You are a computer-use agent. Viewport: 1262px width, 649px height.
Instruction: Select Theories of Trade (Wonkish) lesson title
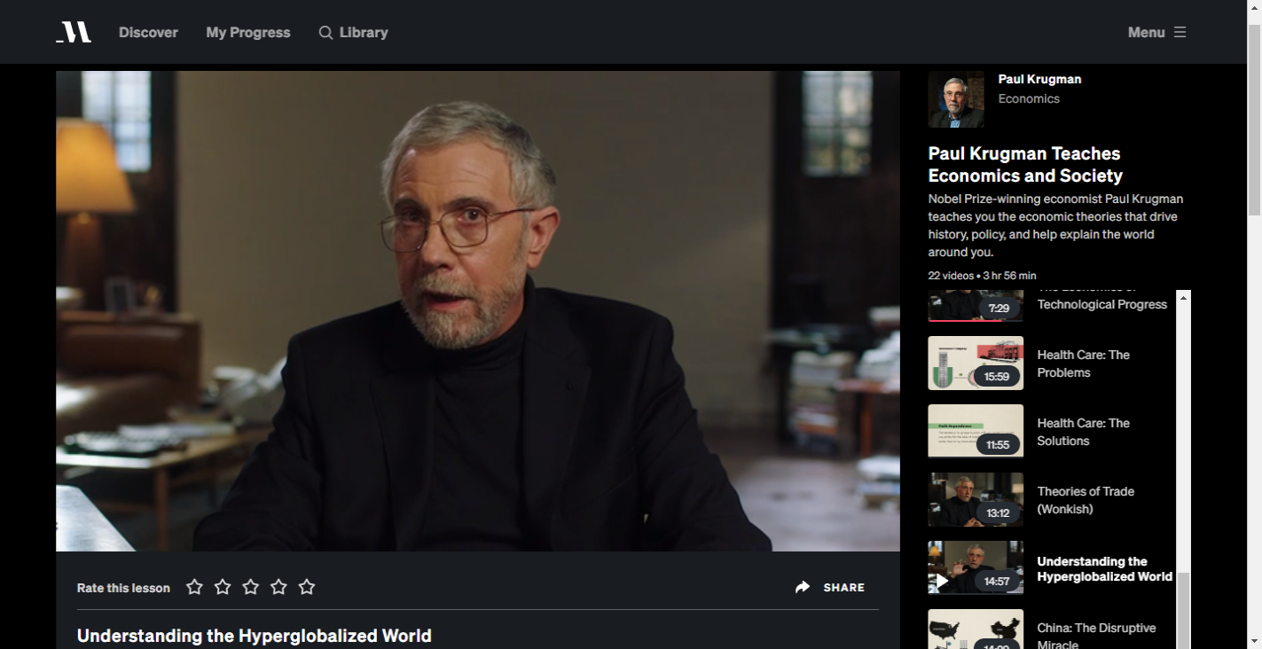coord(1086,500)
